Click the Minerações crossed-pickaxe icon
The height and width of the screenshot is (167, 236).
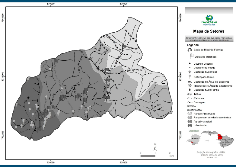point(190,85)
